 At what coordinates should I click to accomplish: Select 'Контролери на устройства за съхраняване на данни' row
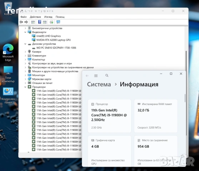coord(63,67)
